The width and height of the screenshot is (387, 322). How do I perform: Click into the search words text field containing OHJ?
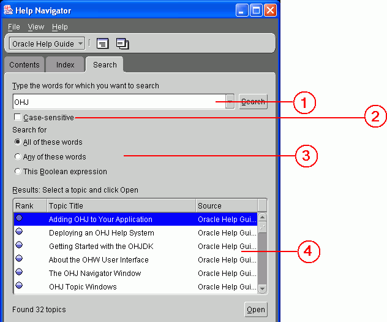pos(119,102)
